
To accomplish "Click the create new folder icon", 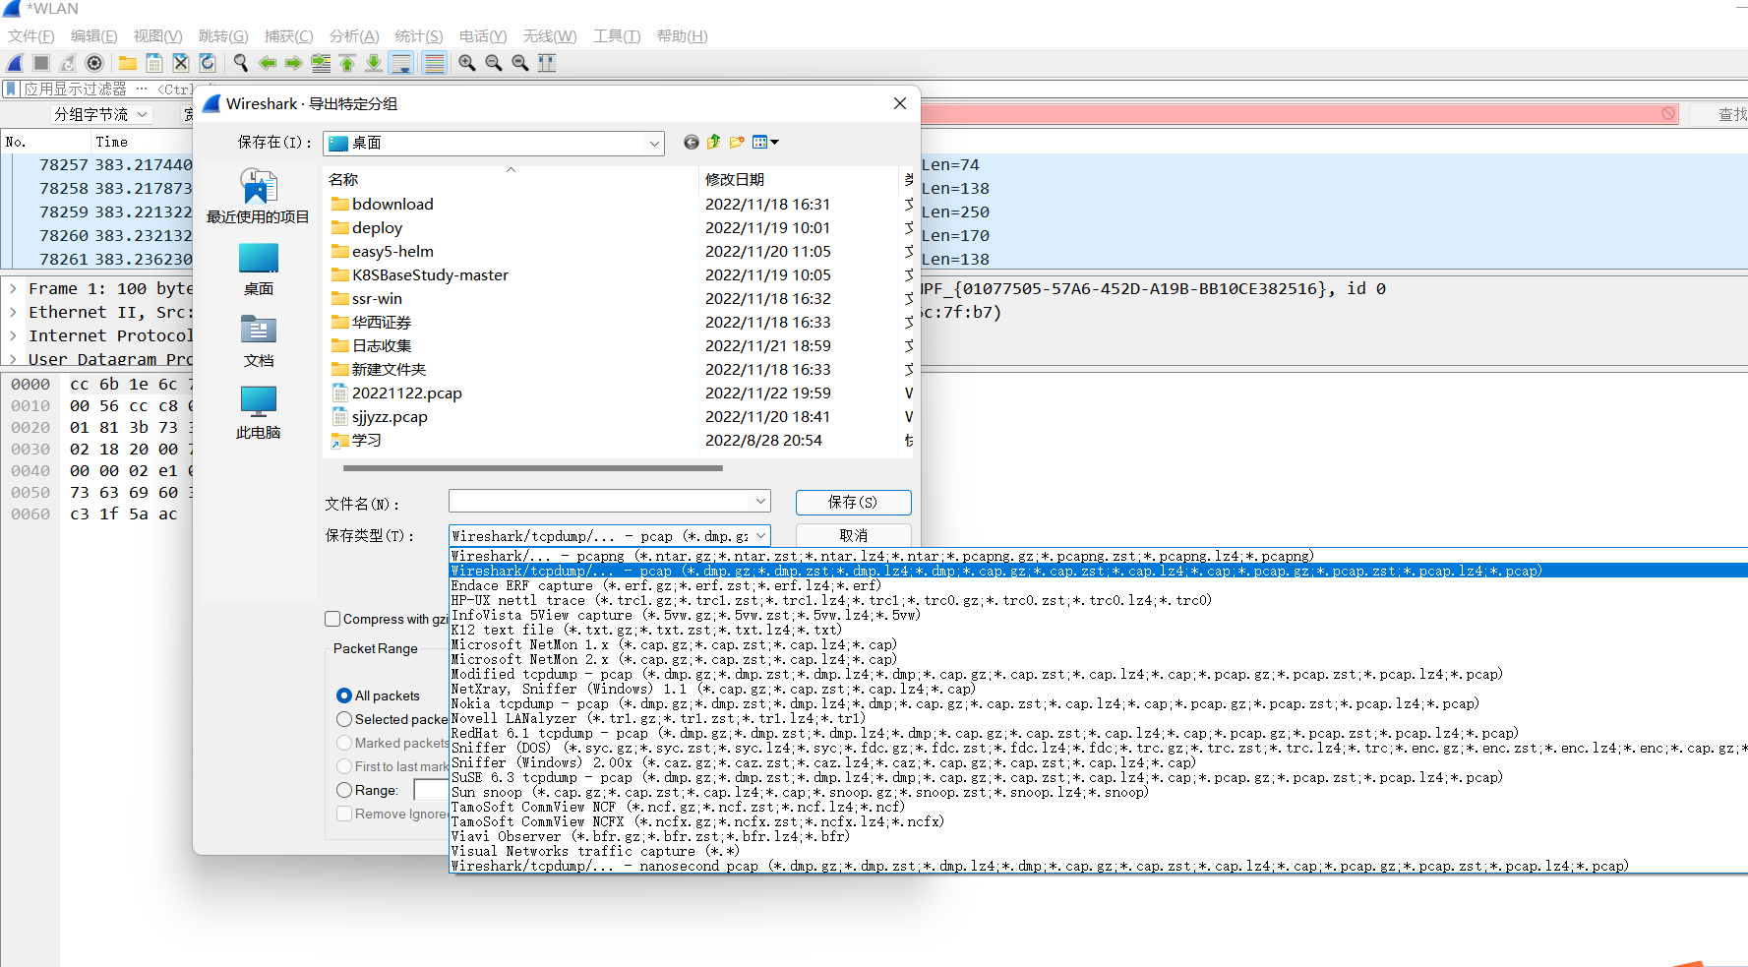I will [x=737, y=143].
